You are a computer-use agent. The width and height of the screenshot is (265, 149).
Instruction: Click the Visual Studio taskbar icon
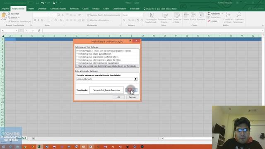(54, 147)
